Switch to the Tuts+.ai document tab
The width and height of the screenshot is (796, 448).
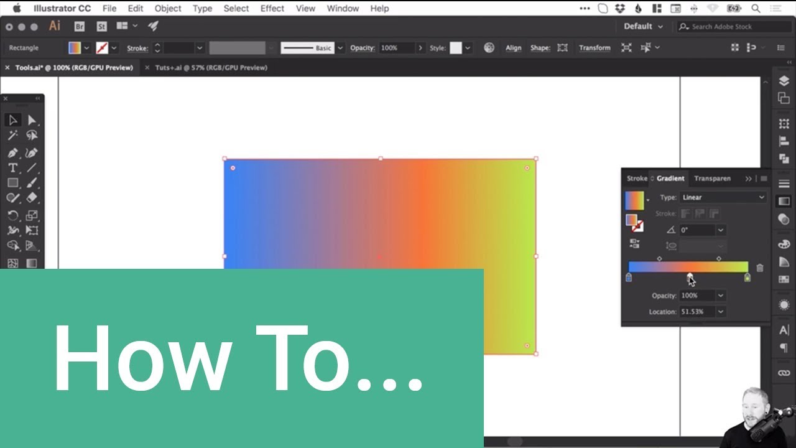211,67
